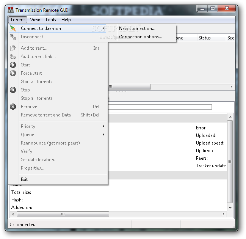This screenshot has height=239, width=246.
Task: Select the Remove menu entry
Action: pyautogui.click(x=58, y=107)
